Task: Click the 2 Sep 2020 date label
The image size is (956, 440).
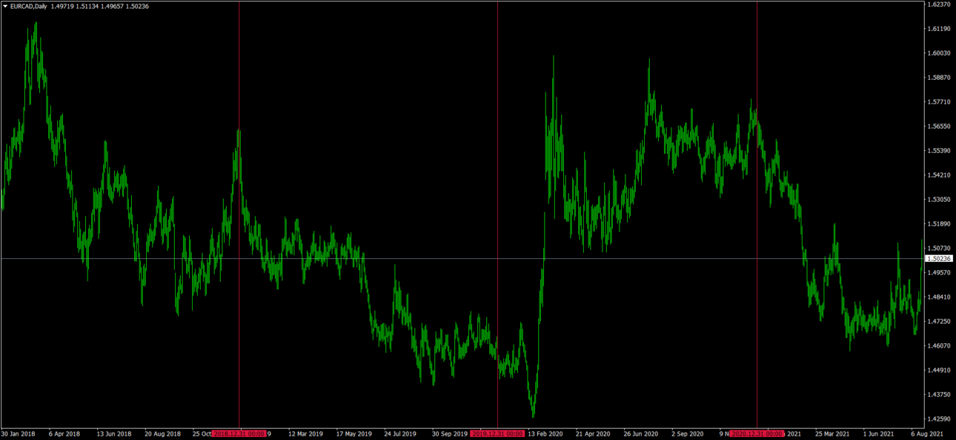Action: (688, 434)
